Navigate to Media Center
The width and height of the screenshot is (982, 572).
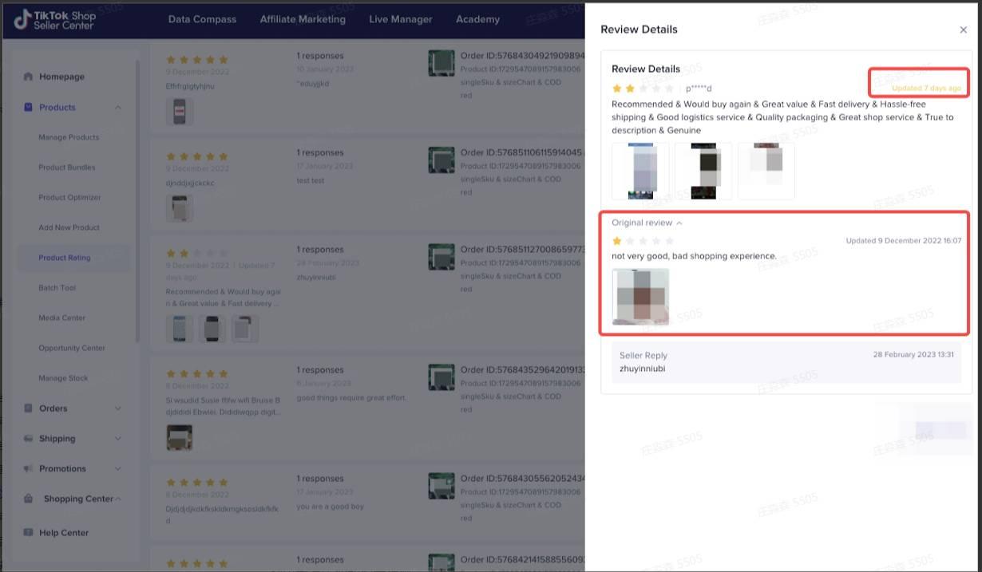tap(62, 318)
